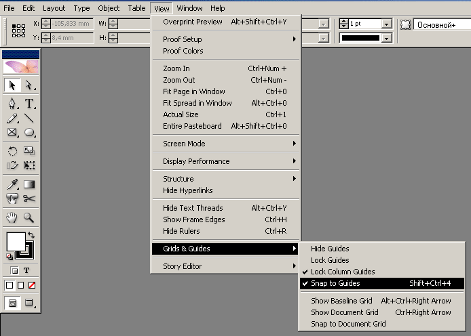The width and height of the screenshot is (471, 336).
Task: Click the butterfly image at toolbox top
Action: [21, 66]
